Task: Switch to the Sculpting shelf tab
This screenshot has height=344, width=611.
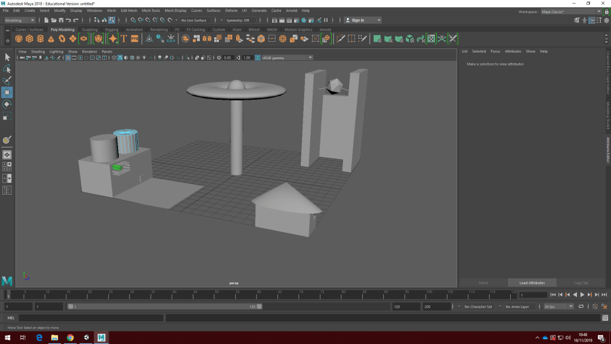Action: [x=90, y=29]
